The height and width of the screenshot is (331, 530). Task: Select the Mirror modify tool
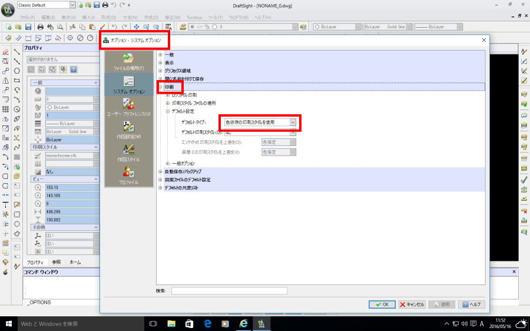pos(5,81)
